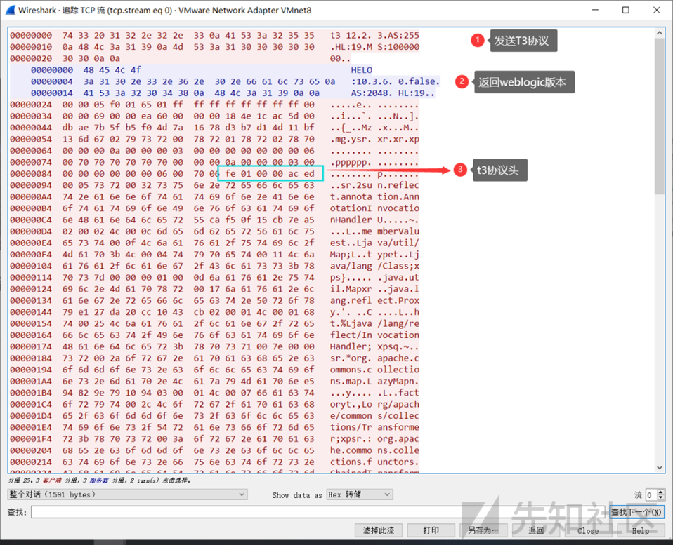Click the 另存为… save as button
The width and height of the screenshot is (673, 545).
click(483, 530)
